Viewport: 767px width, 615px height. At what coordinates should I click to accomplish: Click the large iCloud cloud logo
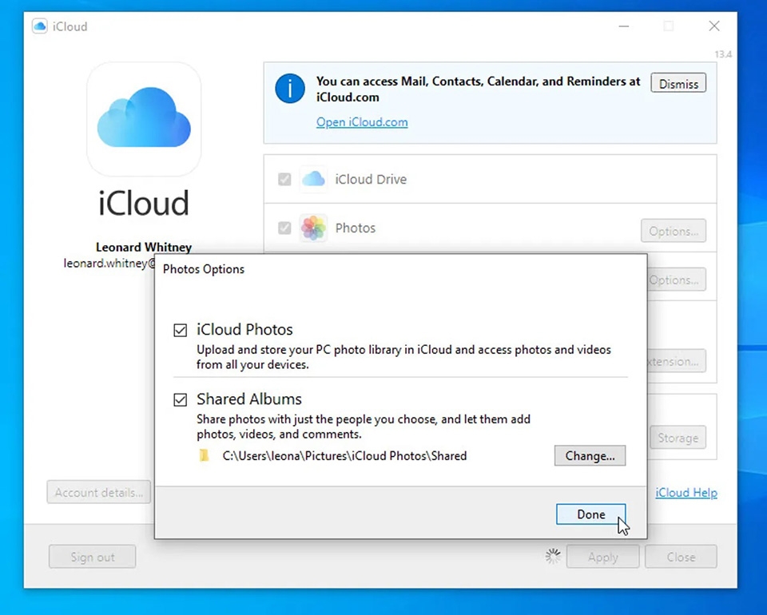click(144, 119)
